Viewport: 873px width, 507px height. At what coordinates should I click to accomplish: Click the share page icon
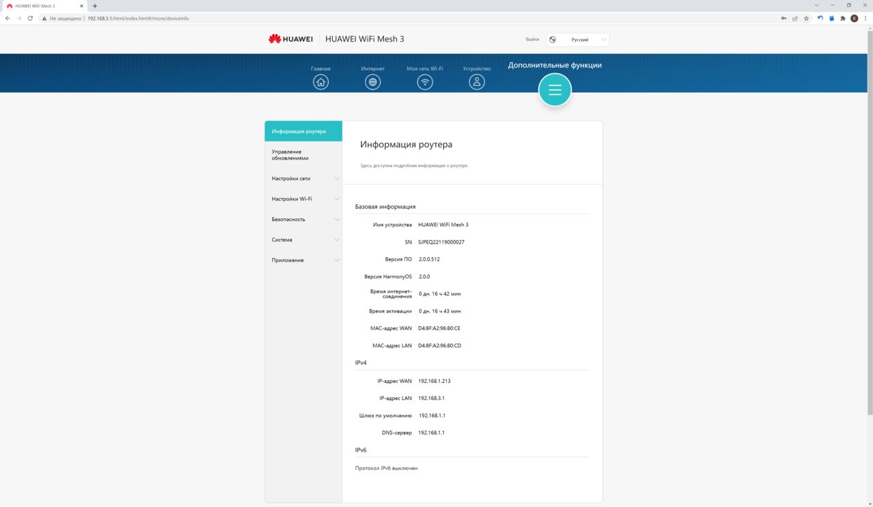pos(795,18)
